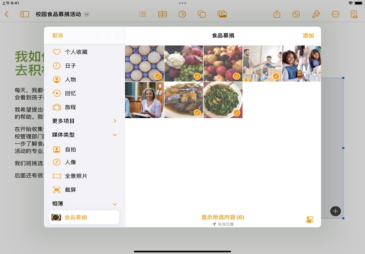Expand the 更多项目 section chevron
365x254 pixels.
click(x=115, y=121)
